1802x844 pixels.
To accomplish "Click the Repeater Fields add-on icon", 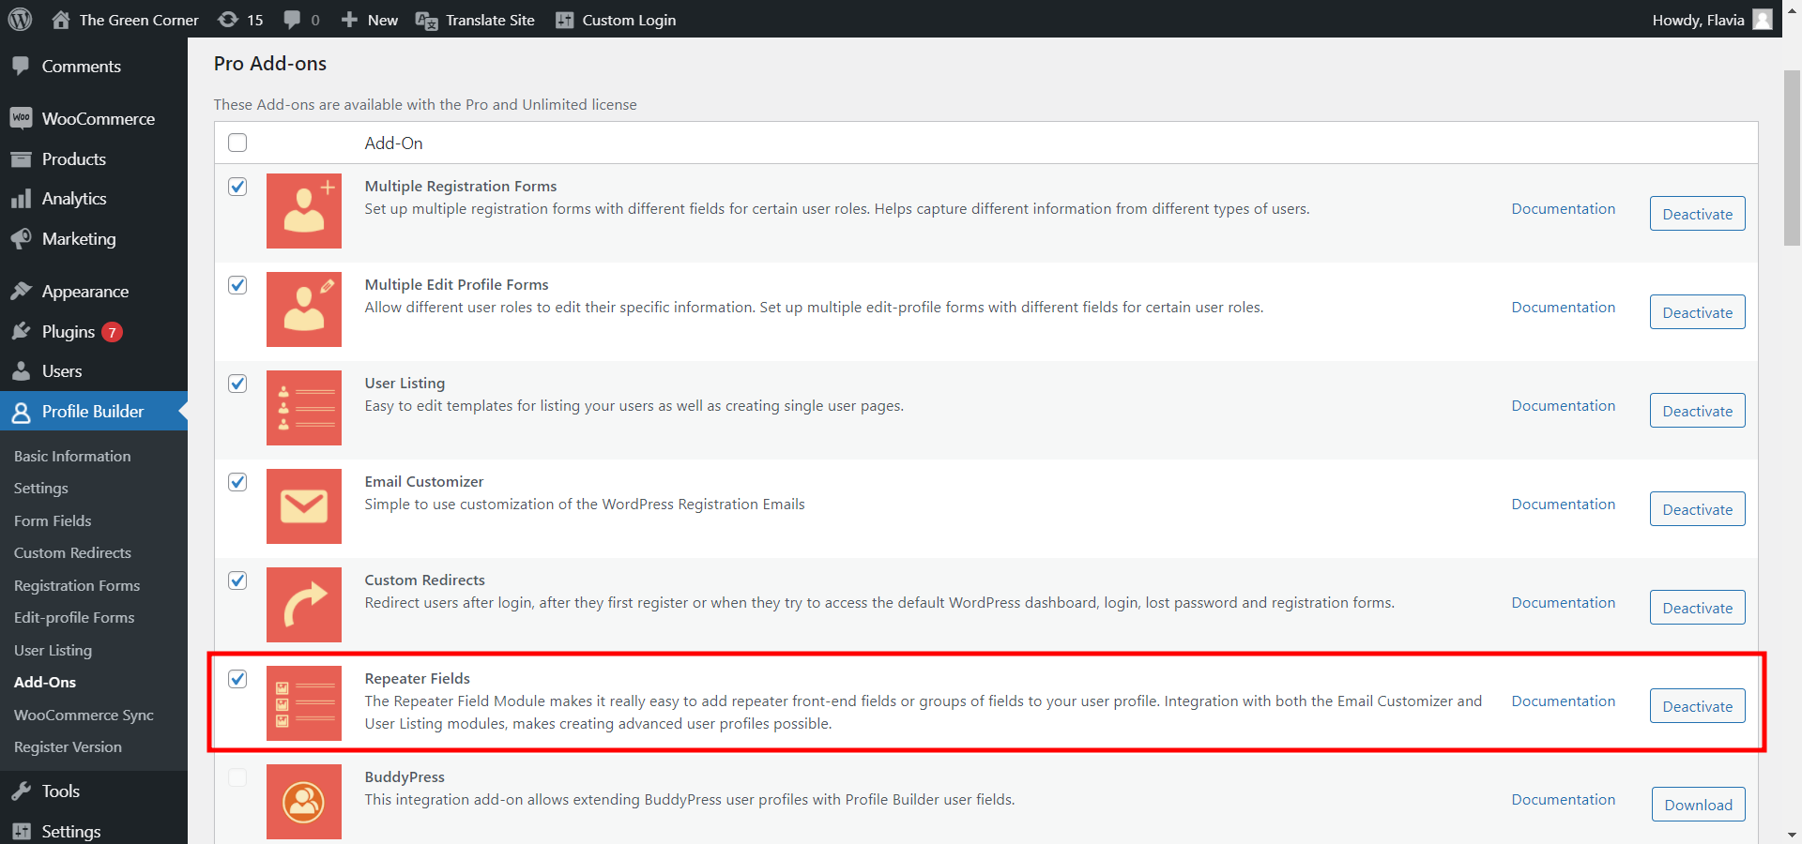I will [304, 703].
